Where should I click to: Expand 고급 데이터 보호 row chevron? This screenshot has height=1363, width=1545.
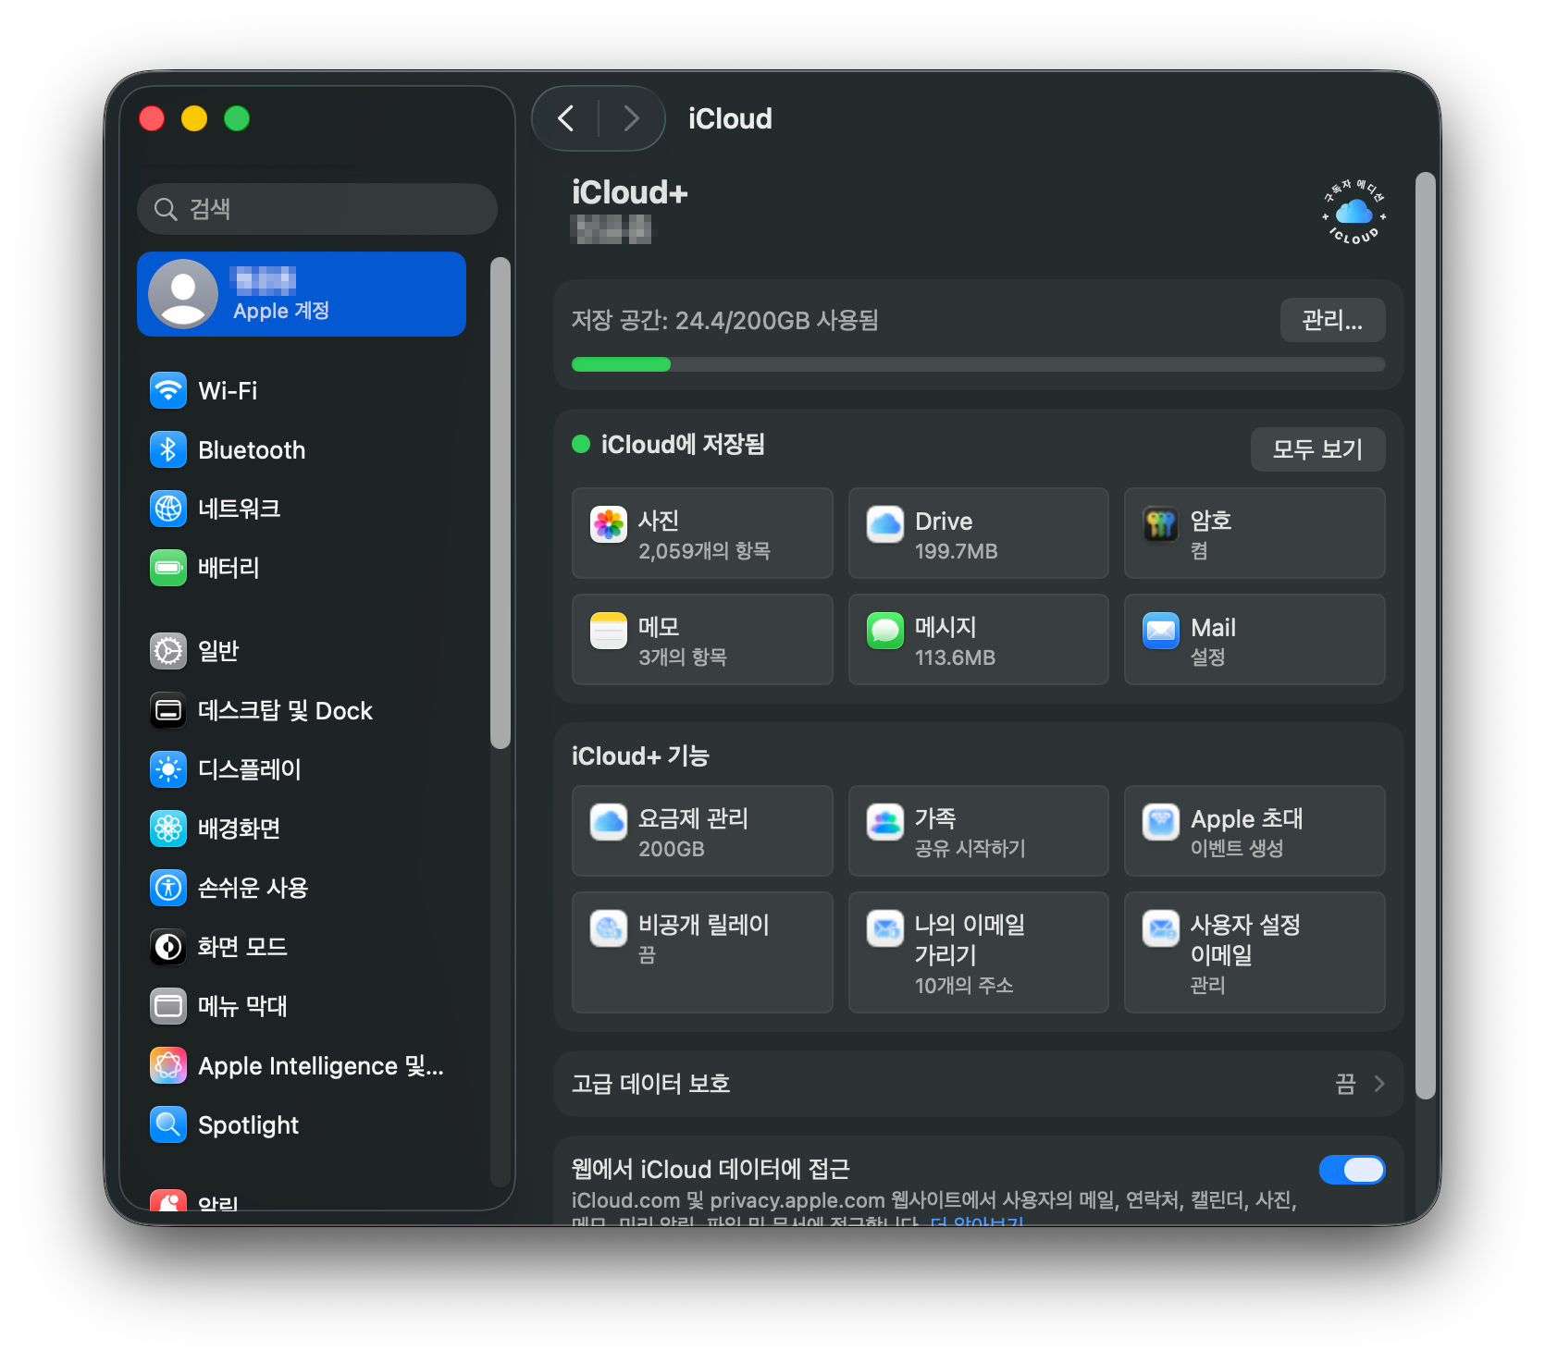tap(1379, 1084)
